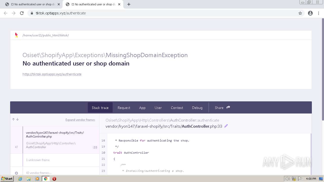The height and width of the screenshot is (182, 324).
Task: Click the MissingShopDomainException class name
Action: [147, 55]
